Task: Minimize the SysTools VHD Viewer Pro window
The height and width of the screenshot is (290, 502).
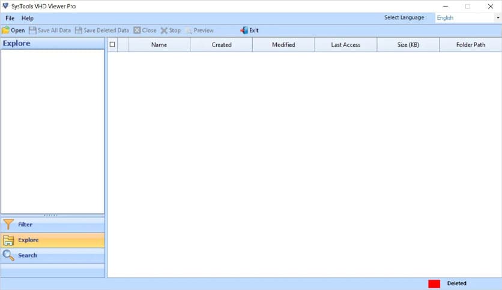Action: (446, 6)
